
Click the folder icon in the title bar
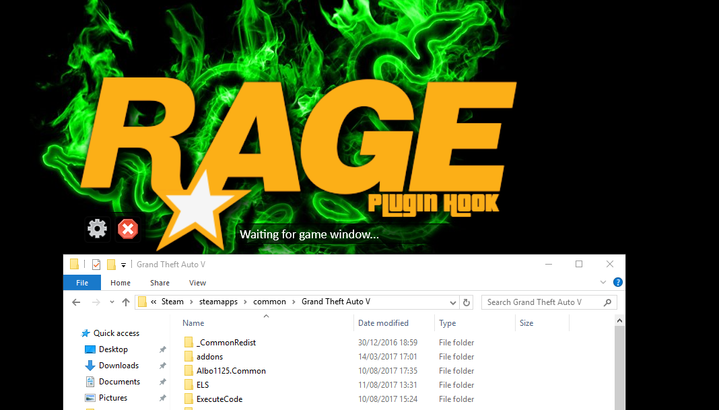[x=74, y=264]
